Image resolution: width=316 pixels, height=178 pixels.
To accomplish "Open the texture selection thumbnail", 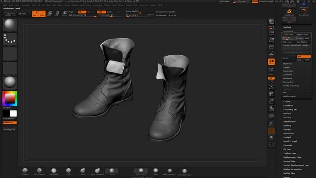I will tap(10, 68).
